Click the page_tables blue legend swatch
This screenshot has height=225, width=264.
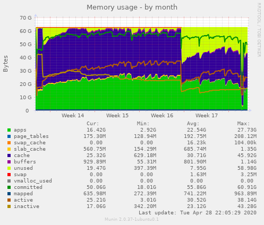pos(9,136)
